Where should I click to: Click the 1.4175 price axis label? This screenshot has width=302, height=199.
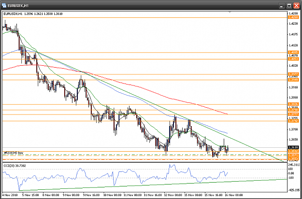pyautogui.click(x=293, y=34)
